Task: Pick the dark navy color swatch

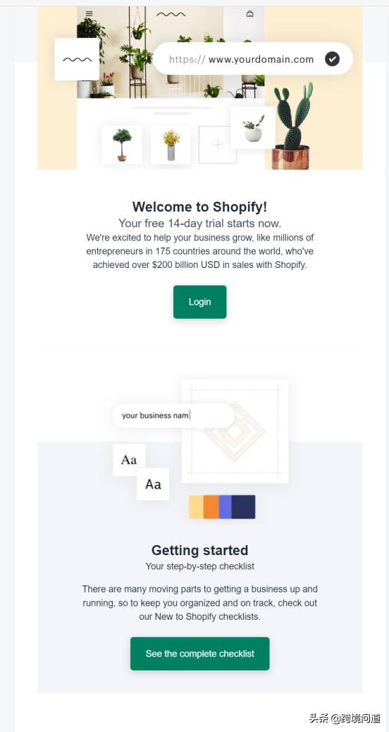Action: pyautogui.click(x=243, y=507)
